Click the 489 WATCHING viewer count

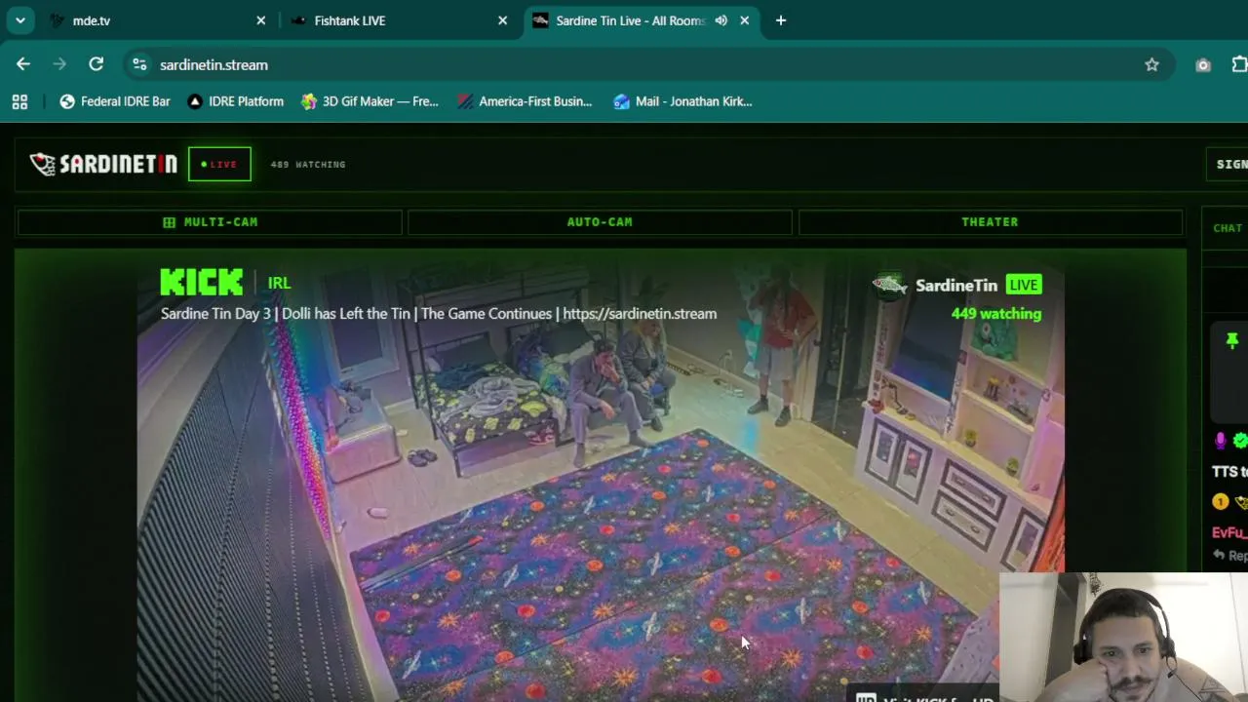(308, 165)
